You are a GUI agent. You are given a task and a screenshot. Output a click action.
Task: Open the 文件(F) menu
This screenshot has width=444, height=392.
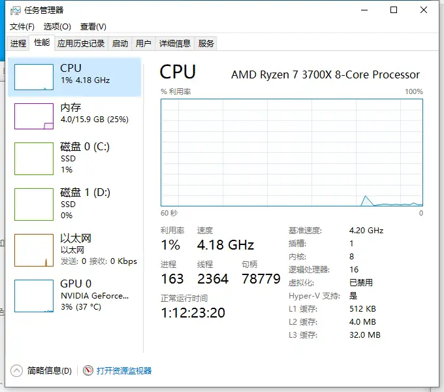point(22,27)
